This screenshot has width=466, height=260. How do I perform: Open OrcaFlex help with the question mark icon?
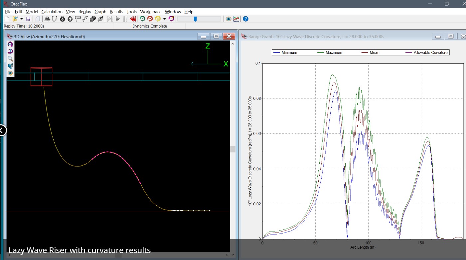pyautogui.click(x=245, y=19)
